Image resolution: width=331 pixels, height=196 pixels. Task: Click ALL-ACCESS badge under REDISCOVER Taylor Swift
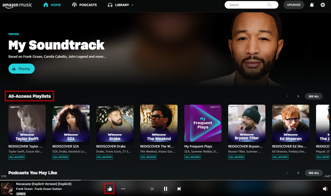[17, 157]
